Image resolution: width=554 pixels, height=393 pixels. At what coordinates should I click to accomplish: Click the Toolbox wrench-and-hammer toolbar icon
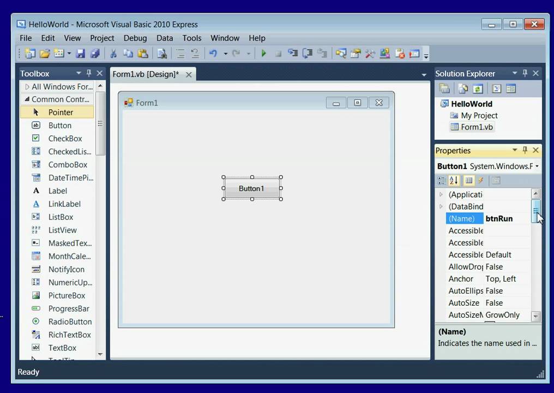(x=370, y=53)
